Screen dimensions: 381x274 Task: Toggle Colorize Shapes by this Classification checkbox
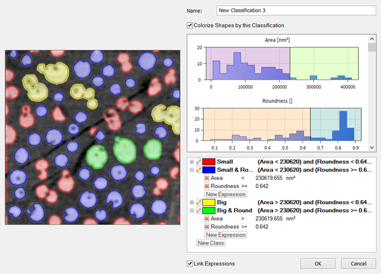(x=190, y=25)
